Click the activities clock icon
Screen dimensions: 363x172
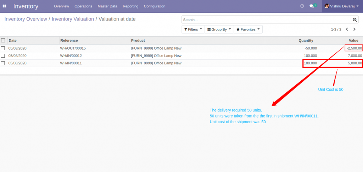click(302, 6)
